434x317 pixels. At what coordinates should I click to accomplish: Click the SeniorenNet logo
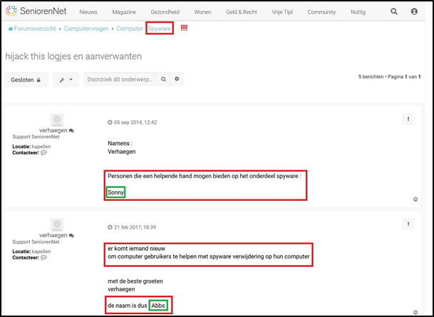pyautogui.click(x=35, y=12)
